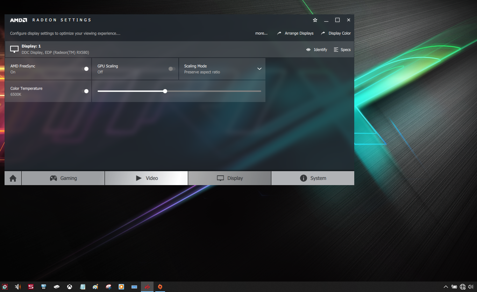Click the Radeon Settings taskbar icon
Viewport: 477px width, 292px height.
pos(147,287)
